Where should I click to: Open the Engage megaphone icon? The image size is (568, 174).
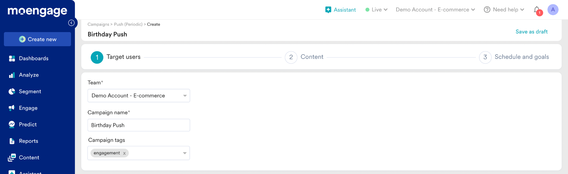(x=12, y=108)
